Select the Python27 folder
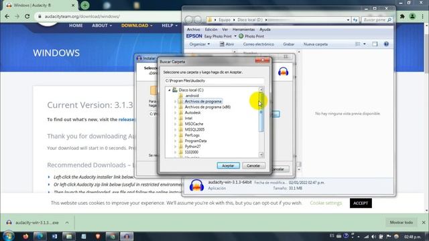The width and height of the screenshot is (429, 241). tap(192, 147)
